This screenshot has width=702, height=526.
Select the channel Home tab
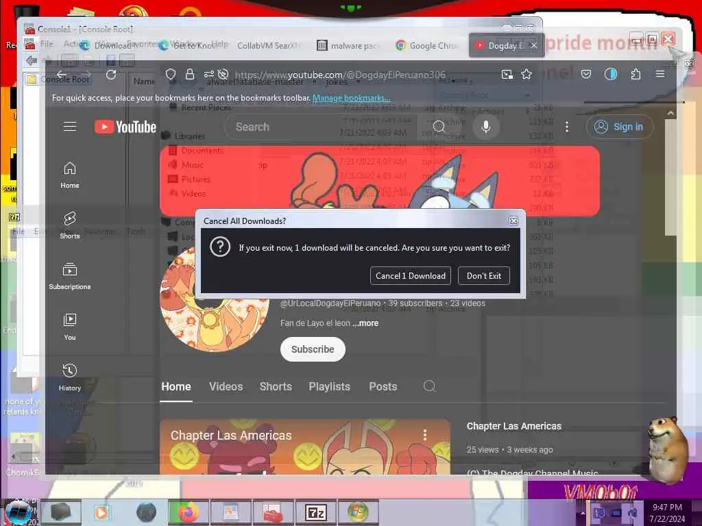[176, 386]
